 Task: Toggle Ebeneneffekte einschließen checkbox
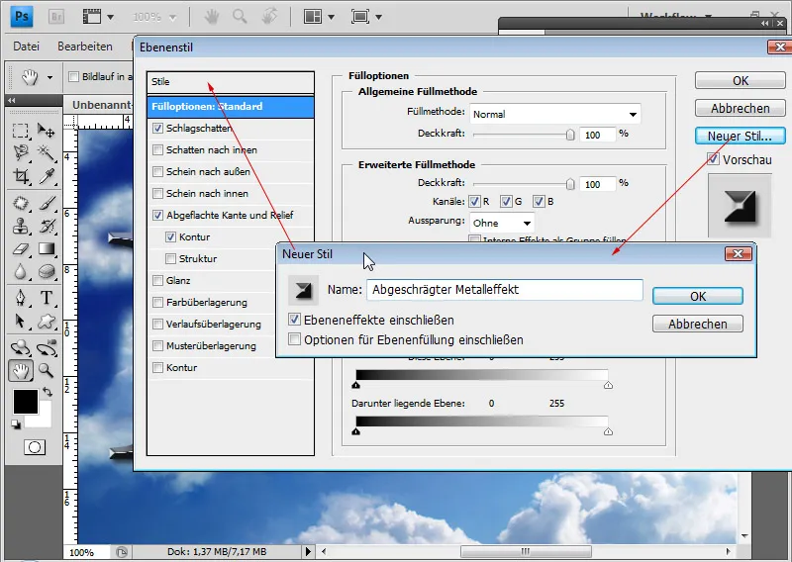pyautogui.click(x=294, y=320)
